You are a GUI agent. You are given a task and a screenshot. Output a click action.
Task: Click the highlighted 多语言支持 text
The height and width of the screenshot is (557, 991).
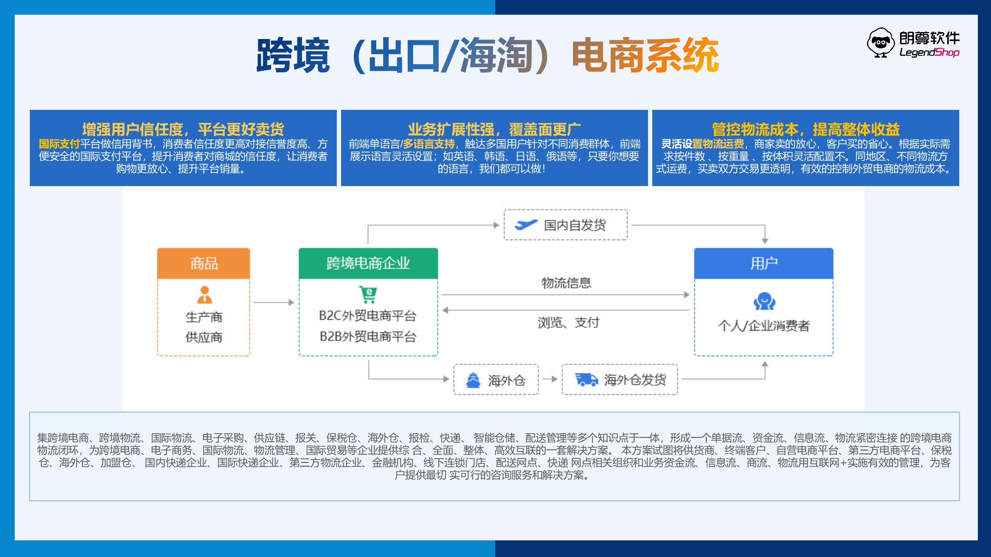click(x=429, y=144)
